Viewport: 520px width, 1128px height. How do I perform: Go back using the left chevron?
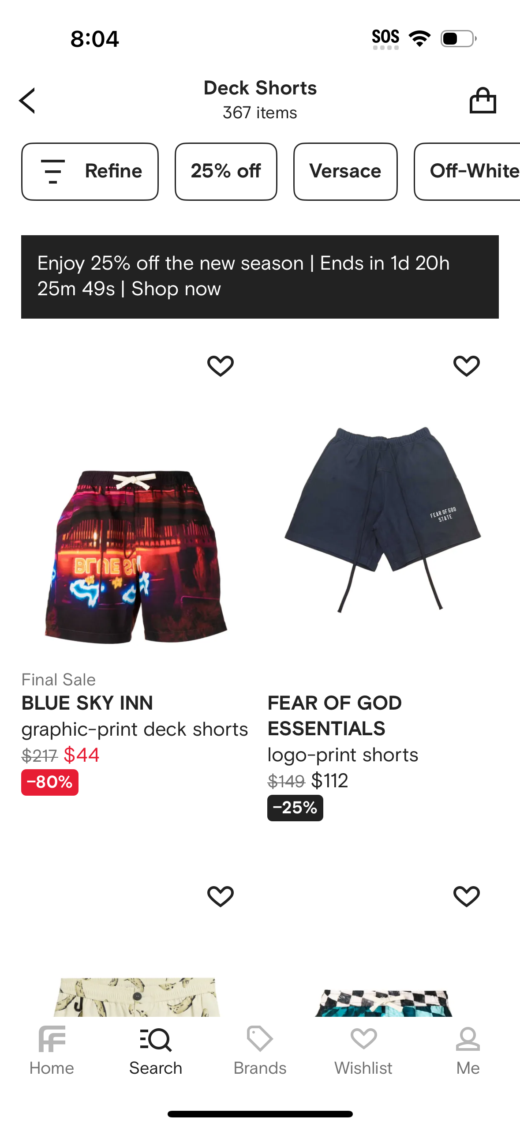pyautogui.click(x=27, y=101)
